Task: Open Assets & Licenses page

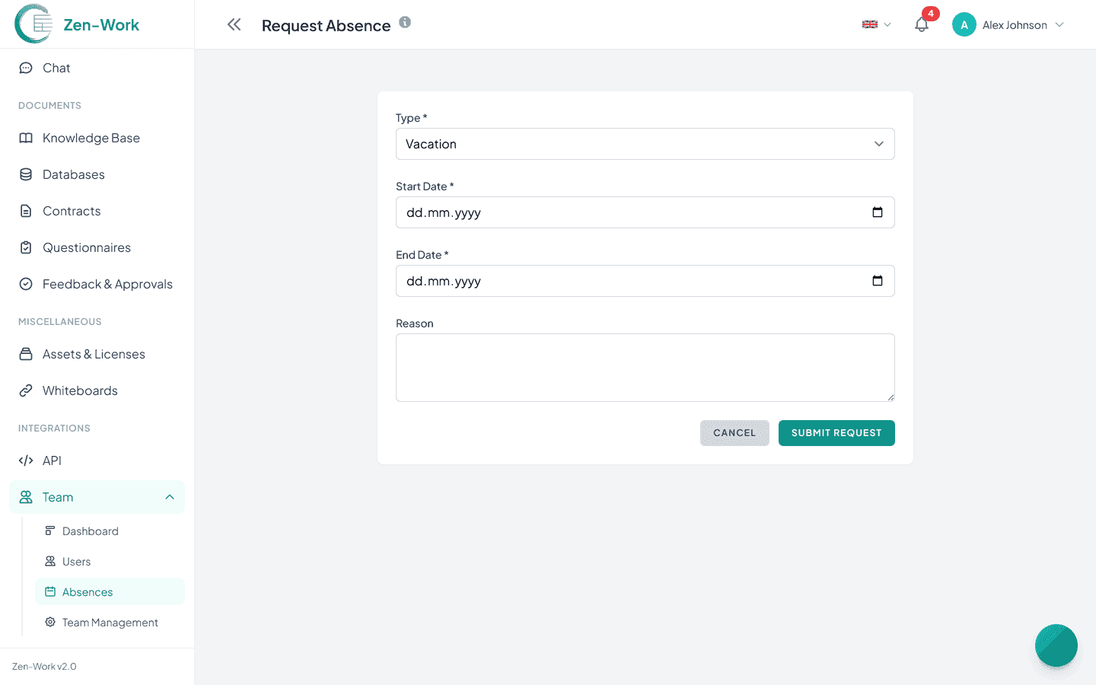Action: coord(97,354)
